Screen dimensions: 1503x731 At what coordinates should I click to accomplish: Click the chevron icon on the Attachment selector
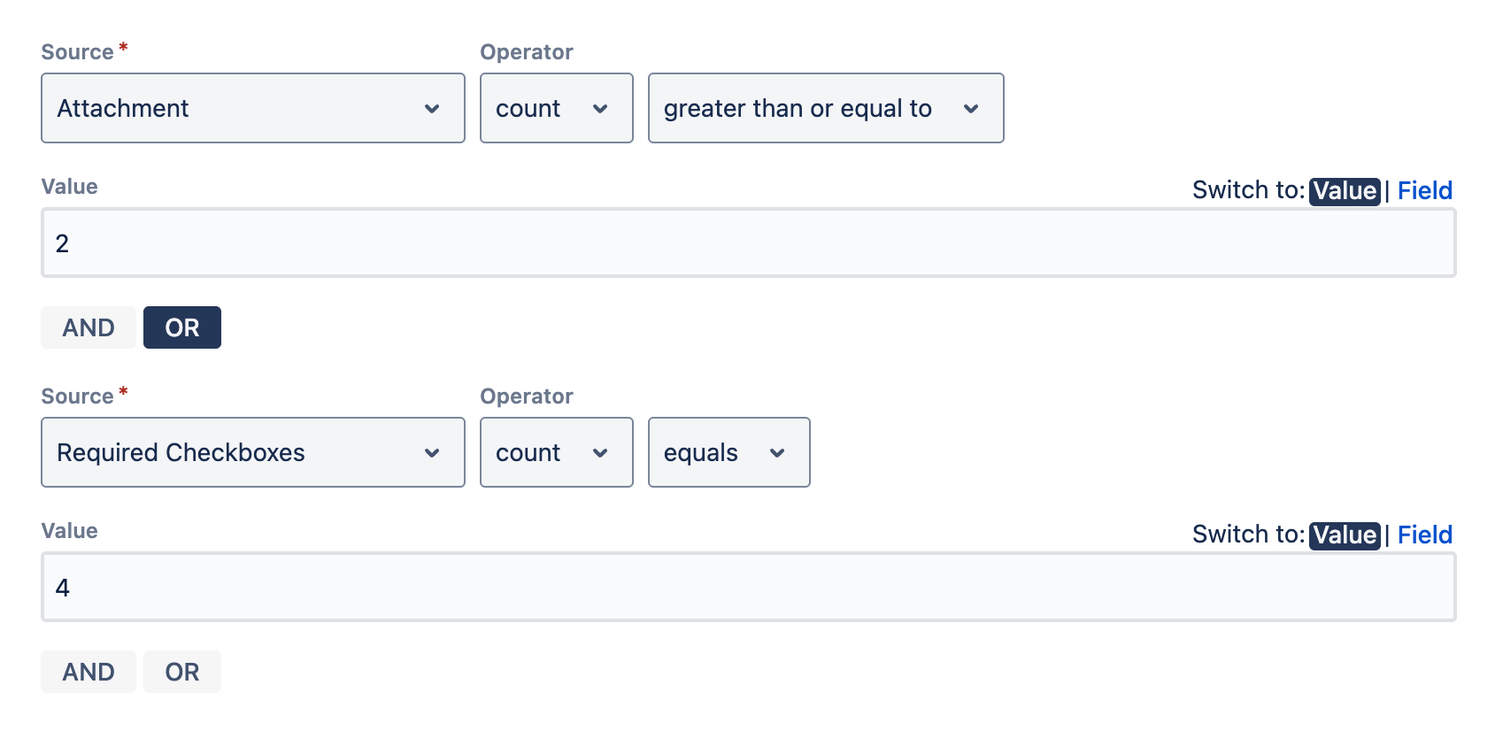coord(433,108)
